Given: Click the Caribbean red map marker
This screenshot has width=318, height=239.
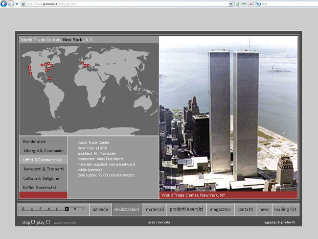Looking at the screenshot, I should [x=50, y=78].
